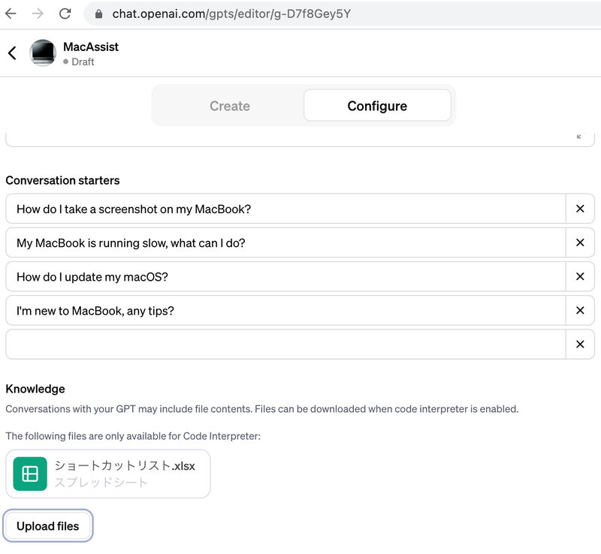Remove the 'running slow' conversation starter
Image resolution: width=601 pixels, height=554 pixels.
[x=580, y=242]
